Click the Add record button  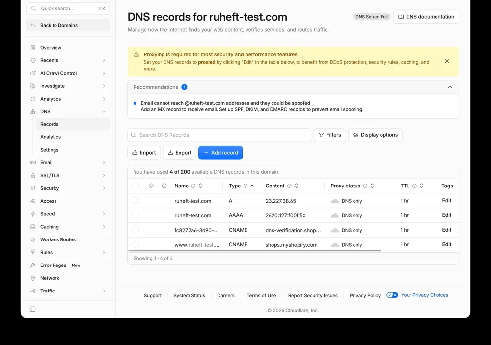220,153
